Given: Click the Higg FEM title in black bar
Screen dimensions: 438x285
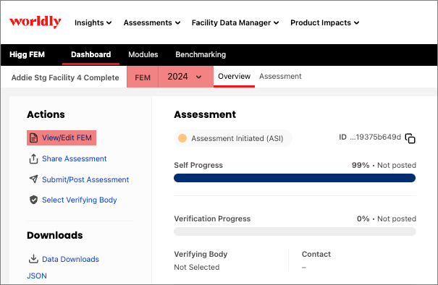Looking at the screenshot, I should coord(27,54).
